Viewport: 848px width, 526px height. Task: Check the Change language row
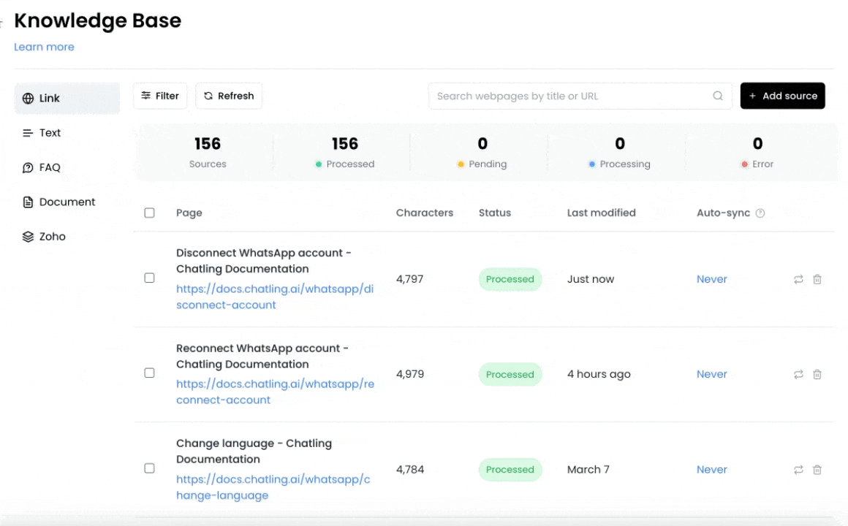(x=149, y=468)
